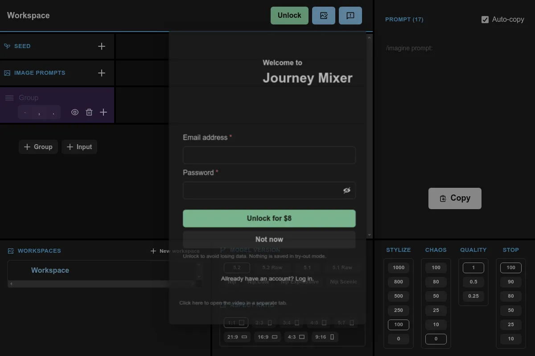Click the Email address input field
This screenshot has height=356, width=535.
pyautogui.click(x=269, y=155)
